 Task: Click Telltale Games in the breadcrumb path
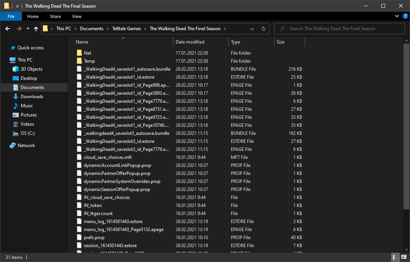coord(126,29)
